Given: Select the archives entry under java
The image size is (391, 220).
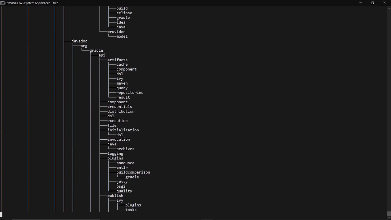Looking at the screenshot, I should coord(125,149).
